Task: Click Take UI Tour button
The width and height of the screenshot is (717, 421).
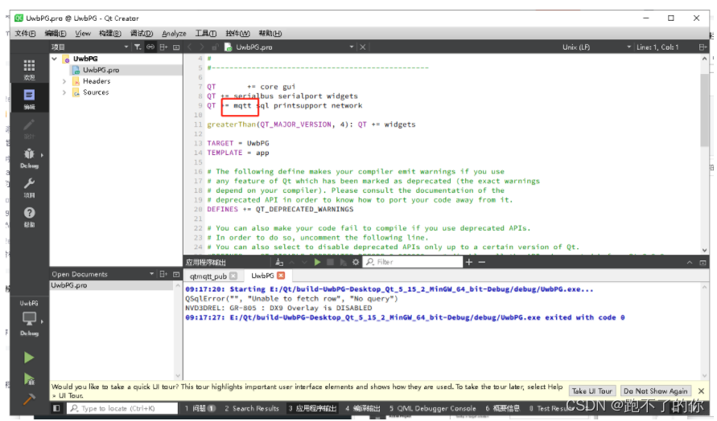Action: point(592,391)
